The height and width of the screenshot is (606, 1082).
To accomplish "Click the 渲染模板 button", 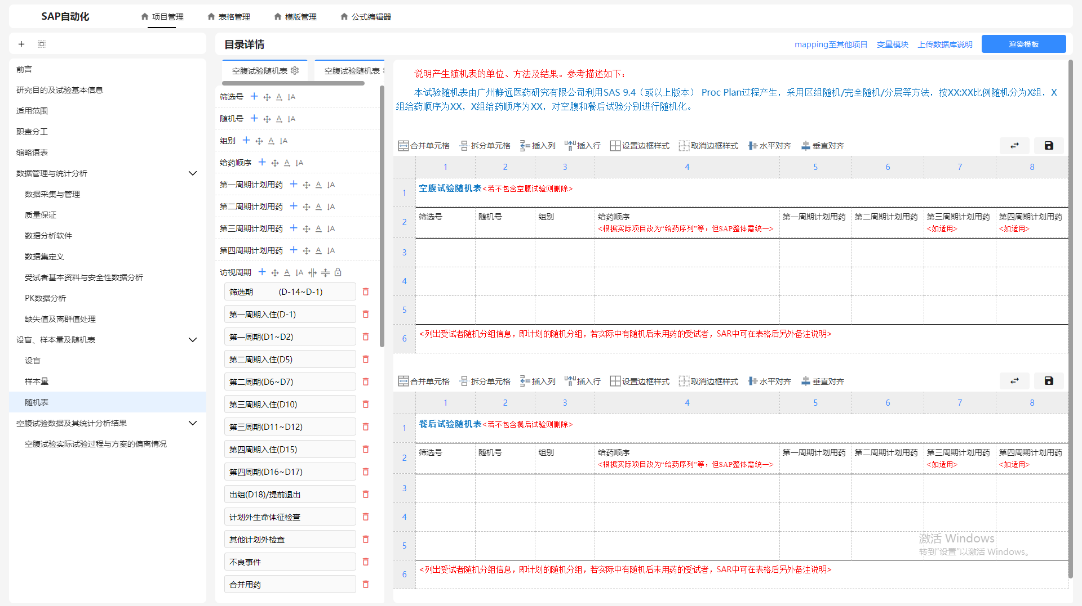I will [1023, 44].
